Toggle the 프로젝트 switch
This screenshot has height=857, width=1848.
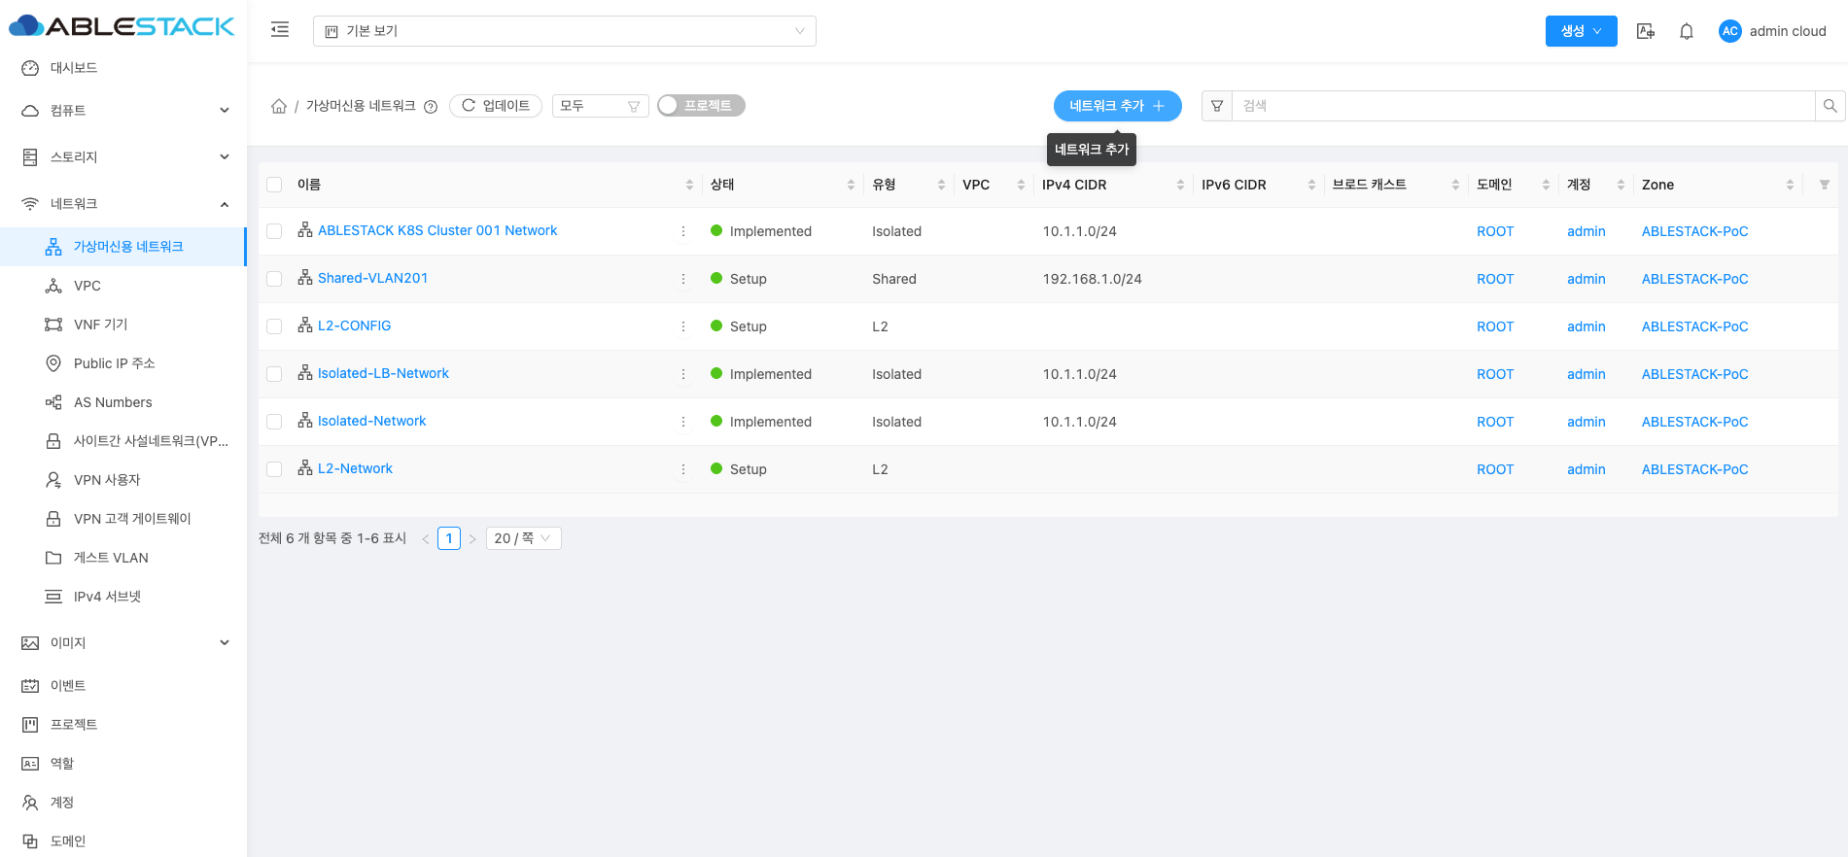point(701,106)
